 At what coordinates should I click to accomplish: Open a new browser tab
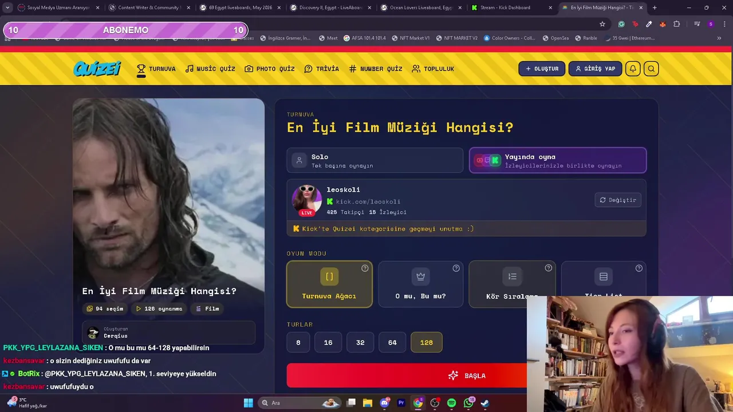coord(655,7)
